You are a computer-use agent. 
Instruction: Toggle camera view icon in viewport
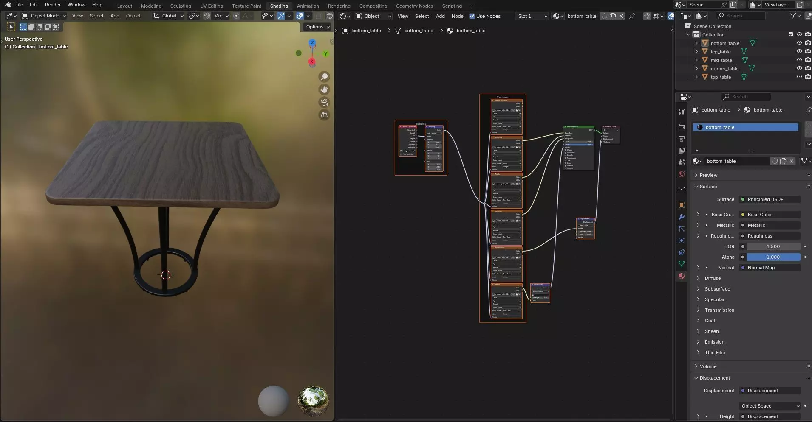pos(324,102)
